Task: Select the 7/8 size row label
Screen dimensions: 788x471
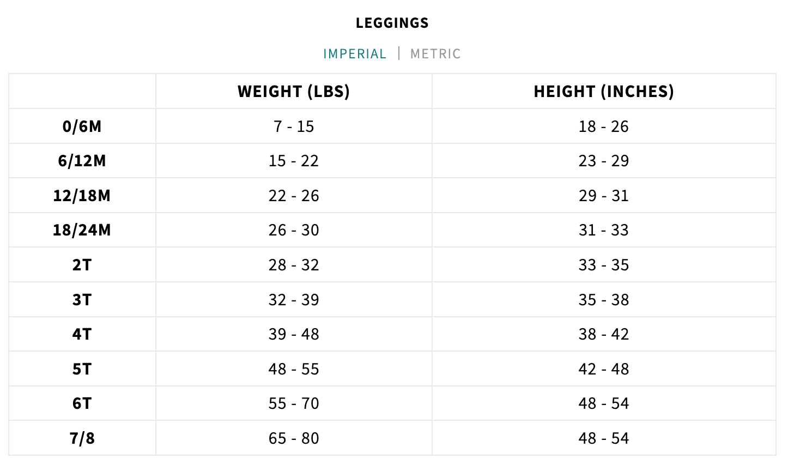Action: pyautogui.click(x=82, y=438)
